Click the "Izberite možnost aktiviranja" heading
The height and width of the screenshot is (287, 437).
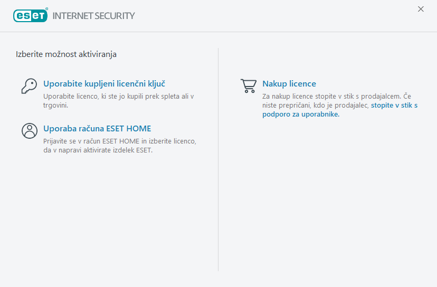(66, 54)
